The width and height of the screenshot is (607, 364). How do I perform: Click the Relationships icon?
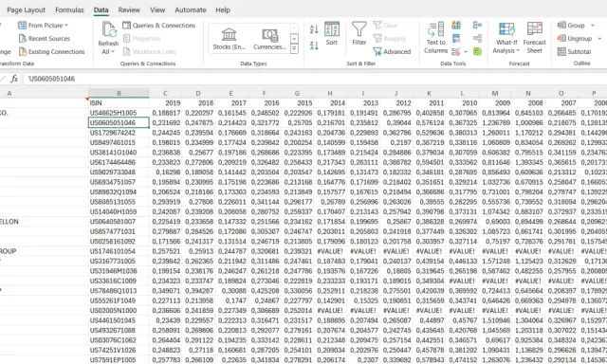coord(477,38)
